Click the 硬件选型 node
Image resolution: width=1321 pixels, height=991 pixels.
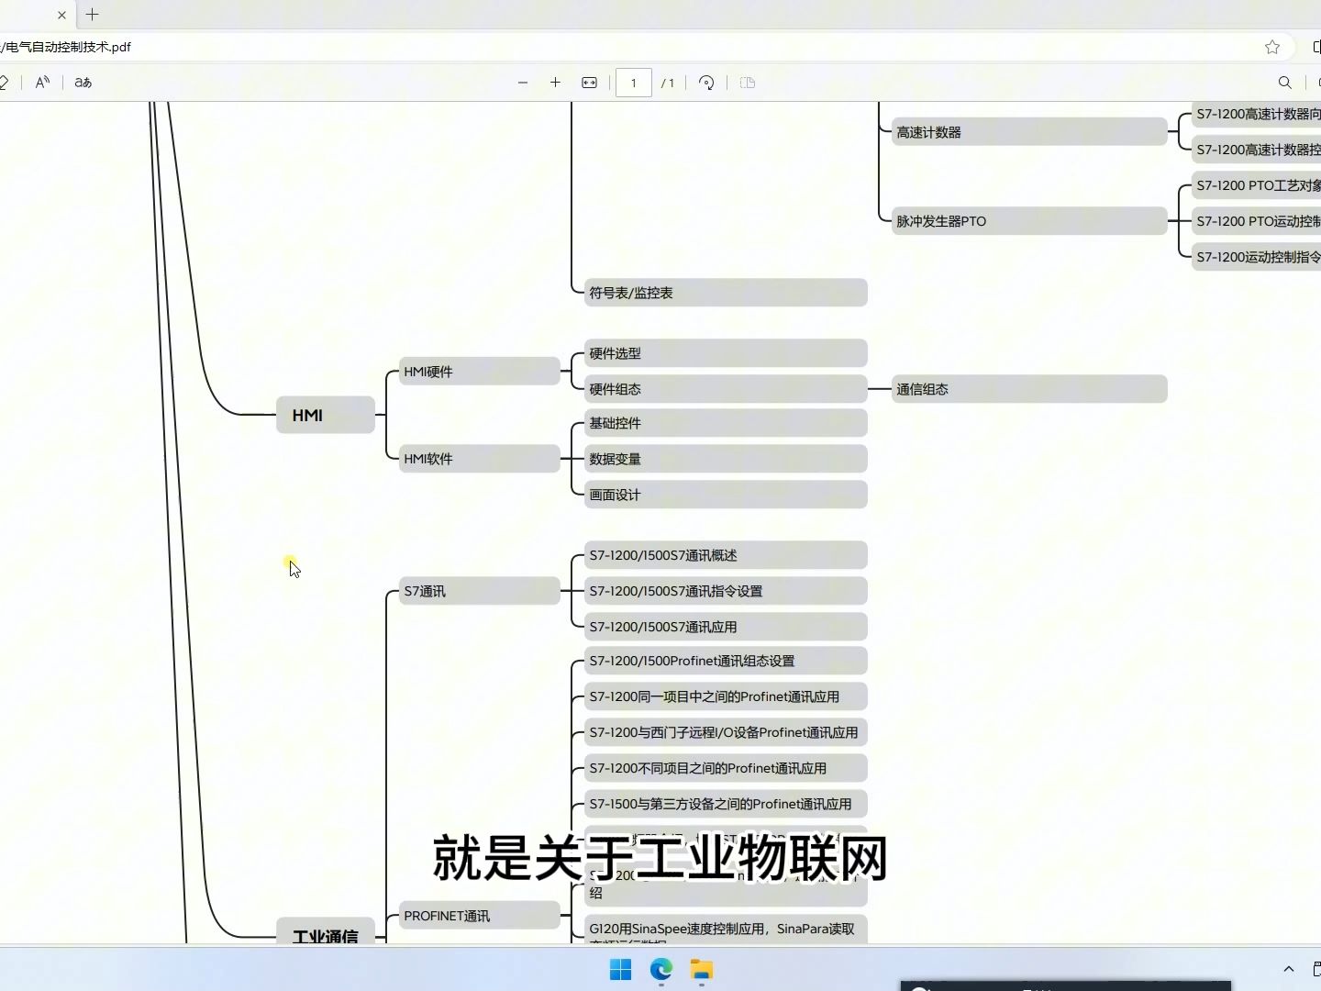click(x=726, y=353)
